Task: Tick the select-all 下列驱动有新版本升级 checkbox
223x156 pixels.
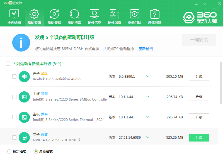Action: pyautogui.click(x=8, y=64)
